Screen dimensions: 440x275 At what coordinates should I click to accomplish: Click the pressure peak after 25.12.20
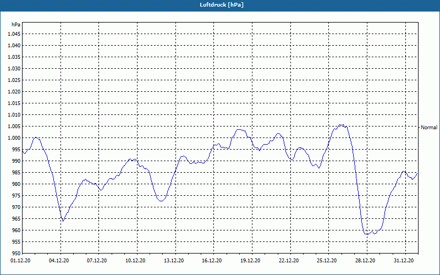pos(342,125)
